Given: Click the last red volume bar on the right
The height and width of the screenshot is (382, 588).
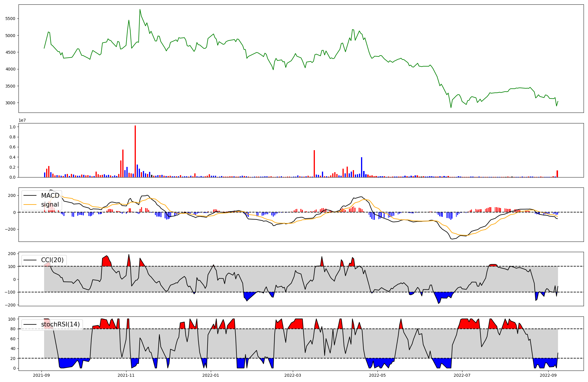Looking at the screenshot, I should [557, 174].
